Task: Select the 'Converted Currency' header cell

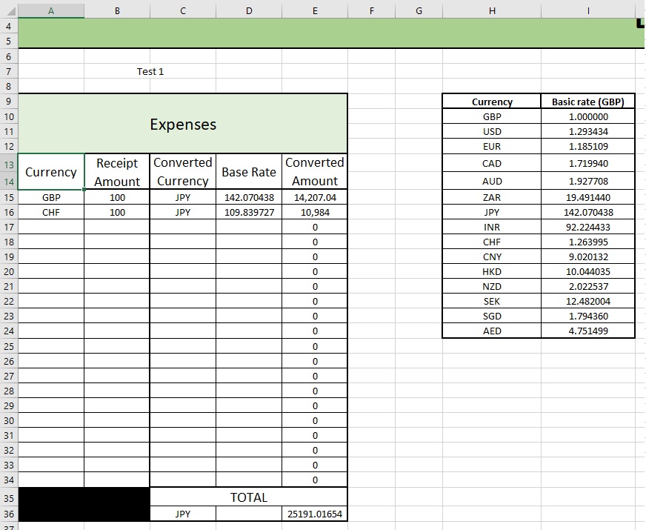Action: click(x=183, y=172)
